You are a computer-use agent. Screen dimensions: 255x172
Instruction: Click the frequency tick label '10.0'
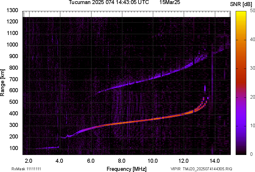[x=153, y=161]
